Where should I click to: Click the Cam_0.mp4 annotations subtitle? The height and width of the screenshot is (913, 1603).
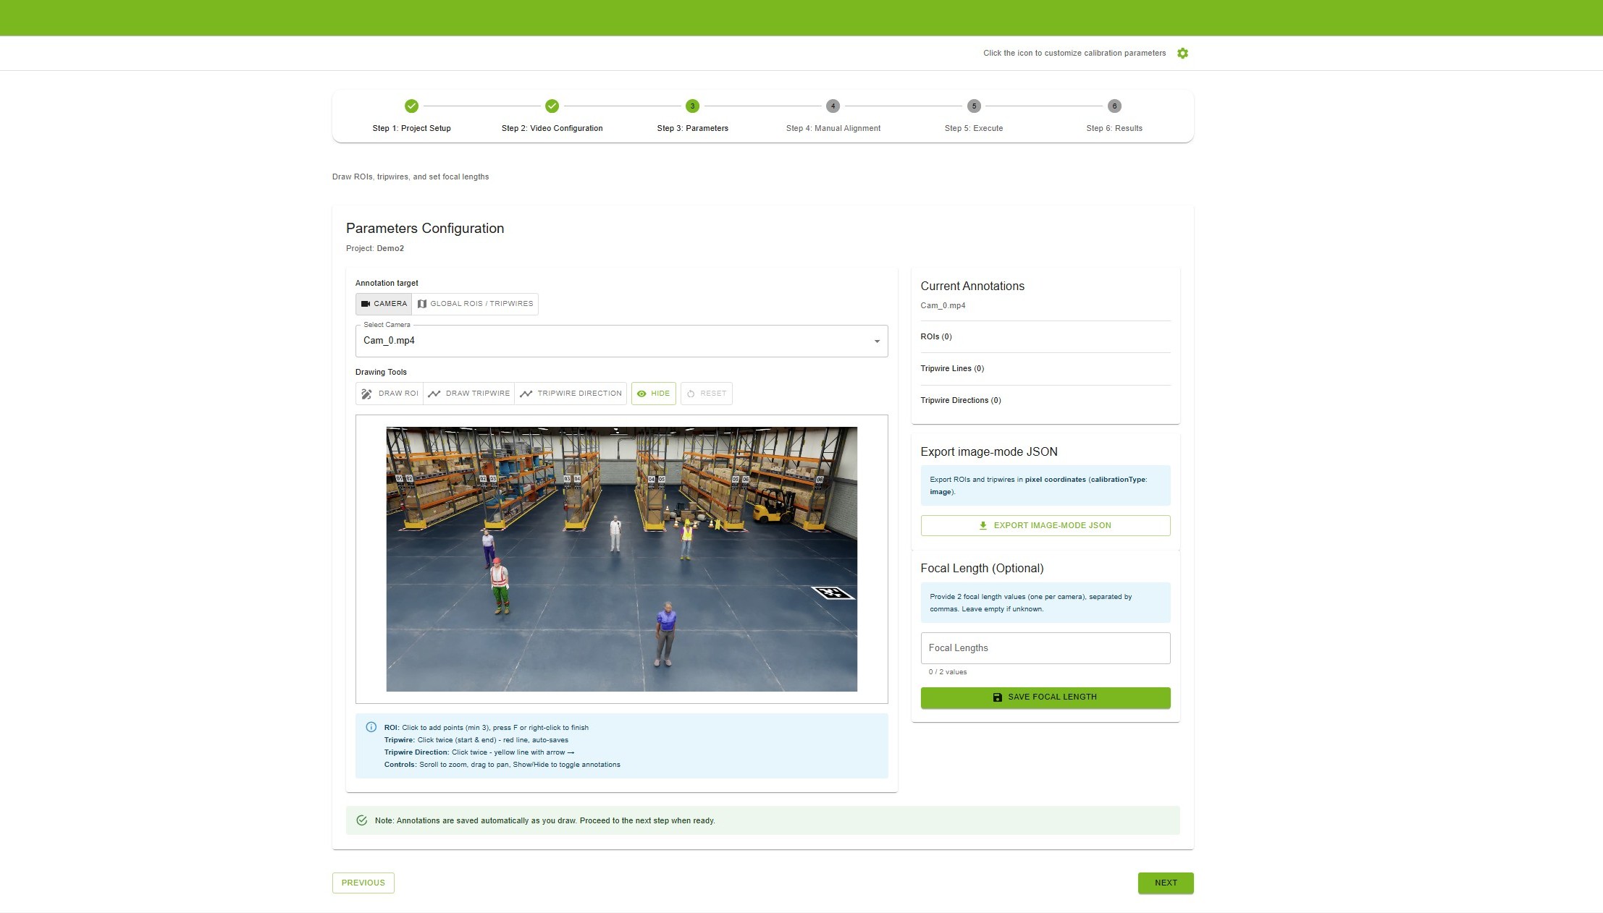pos(943,305)
